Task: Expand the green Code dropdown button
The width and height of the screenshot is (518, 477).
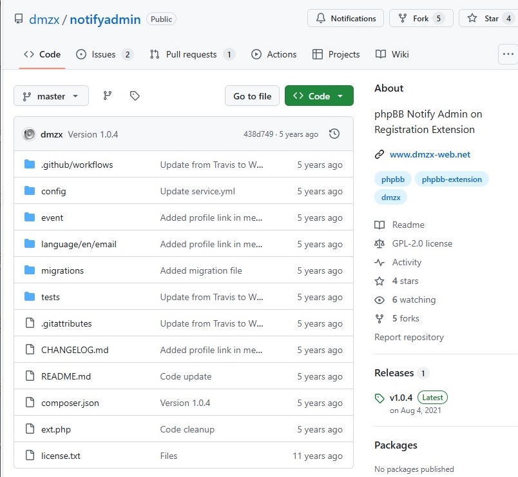Action: coord(319,96)
